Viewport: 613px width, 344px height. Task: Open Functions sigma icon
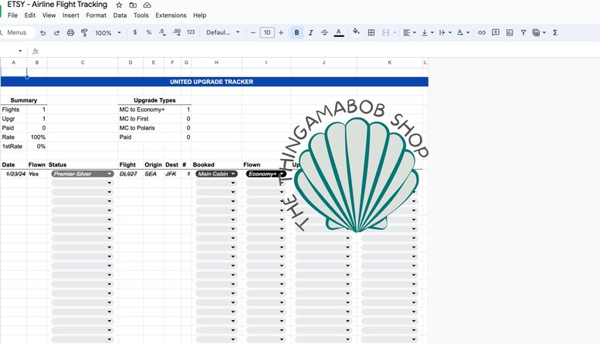[555, 33]
